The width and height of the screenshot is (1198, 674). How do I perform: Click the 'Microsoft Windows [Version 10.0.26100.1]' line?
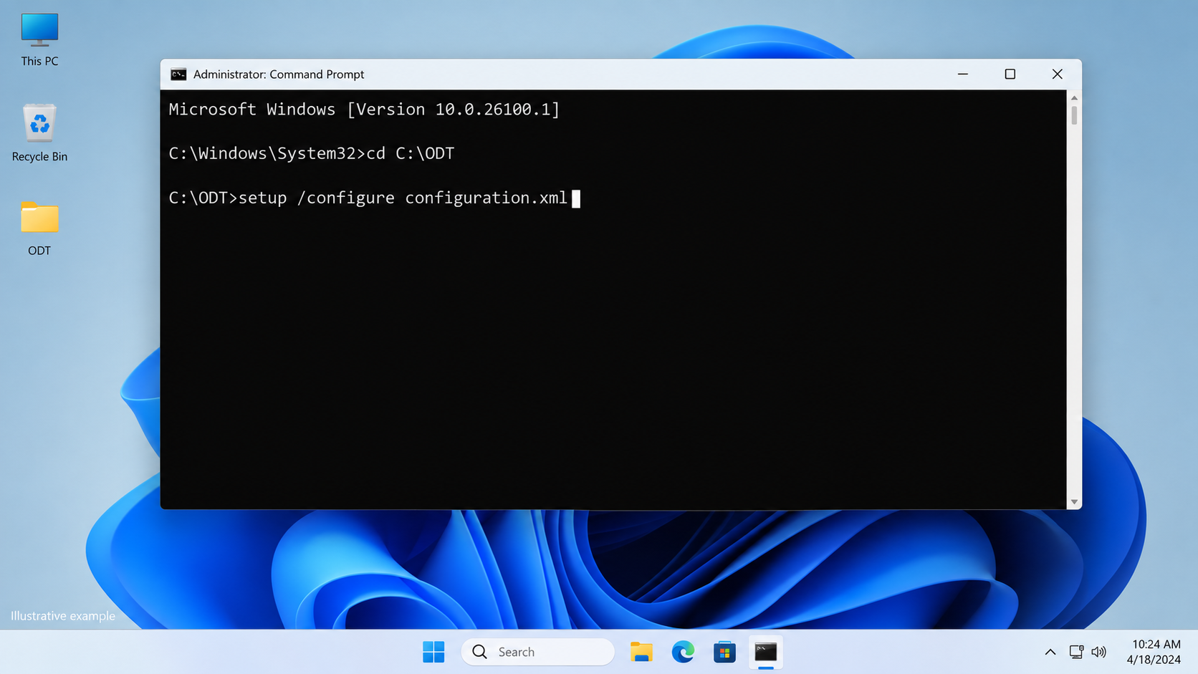(x=364, y=110)
